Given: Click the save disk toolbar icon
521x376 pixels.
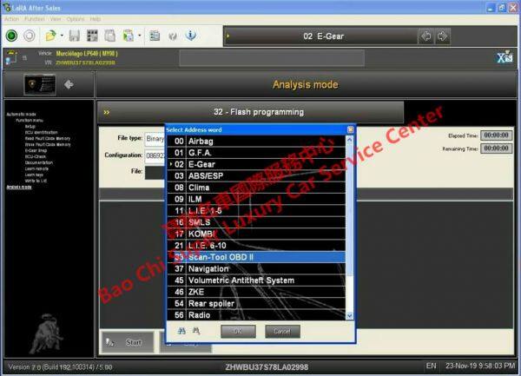Looking at the screenshot, I should 75,36.
